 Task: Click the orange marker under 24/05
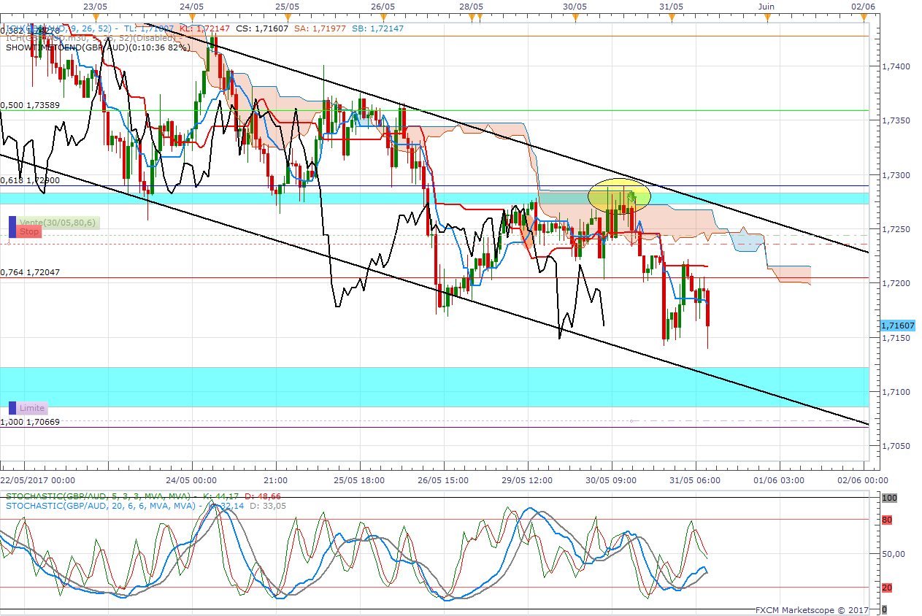point(191,17)
